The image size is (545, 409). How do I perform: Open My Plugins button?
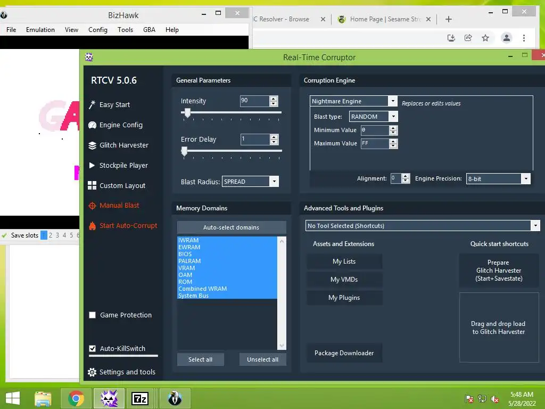coord(344,297)
